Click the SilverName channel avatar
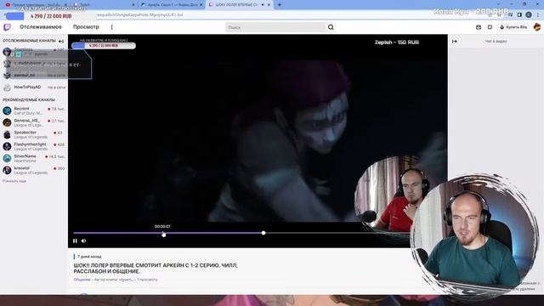The width and height of the screenshot is (544, 306). (7, 158)
